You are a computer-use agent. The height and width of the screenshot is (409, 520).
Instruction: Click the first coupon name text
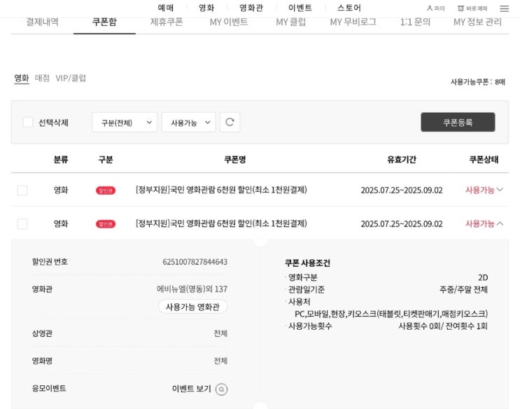point(221,190)
